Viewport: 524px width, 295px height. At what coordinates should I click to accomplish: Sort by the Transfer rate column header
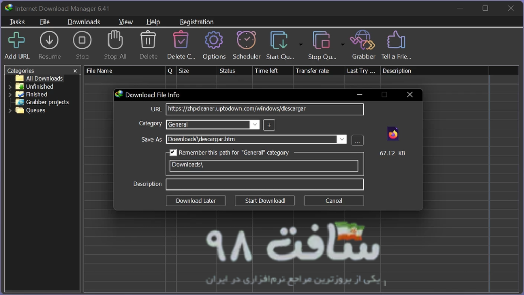coord(319,71)
